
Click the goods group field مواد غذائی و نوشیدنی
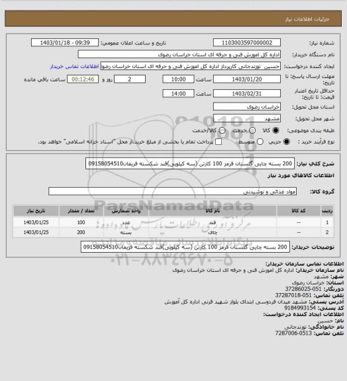coord(172,191)
